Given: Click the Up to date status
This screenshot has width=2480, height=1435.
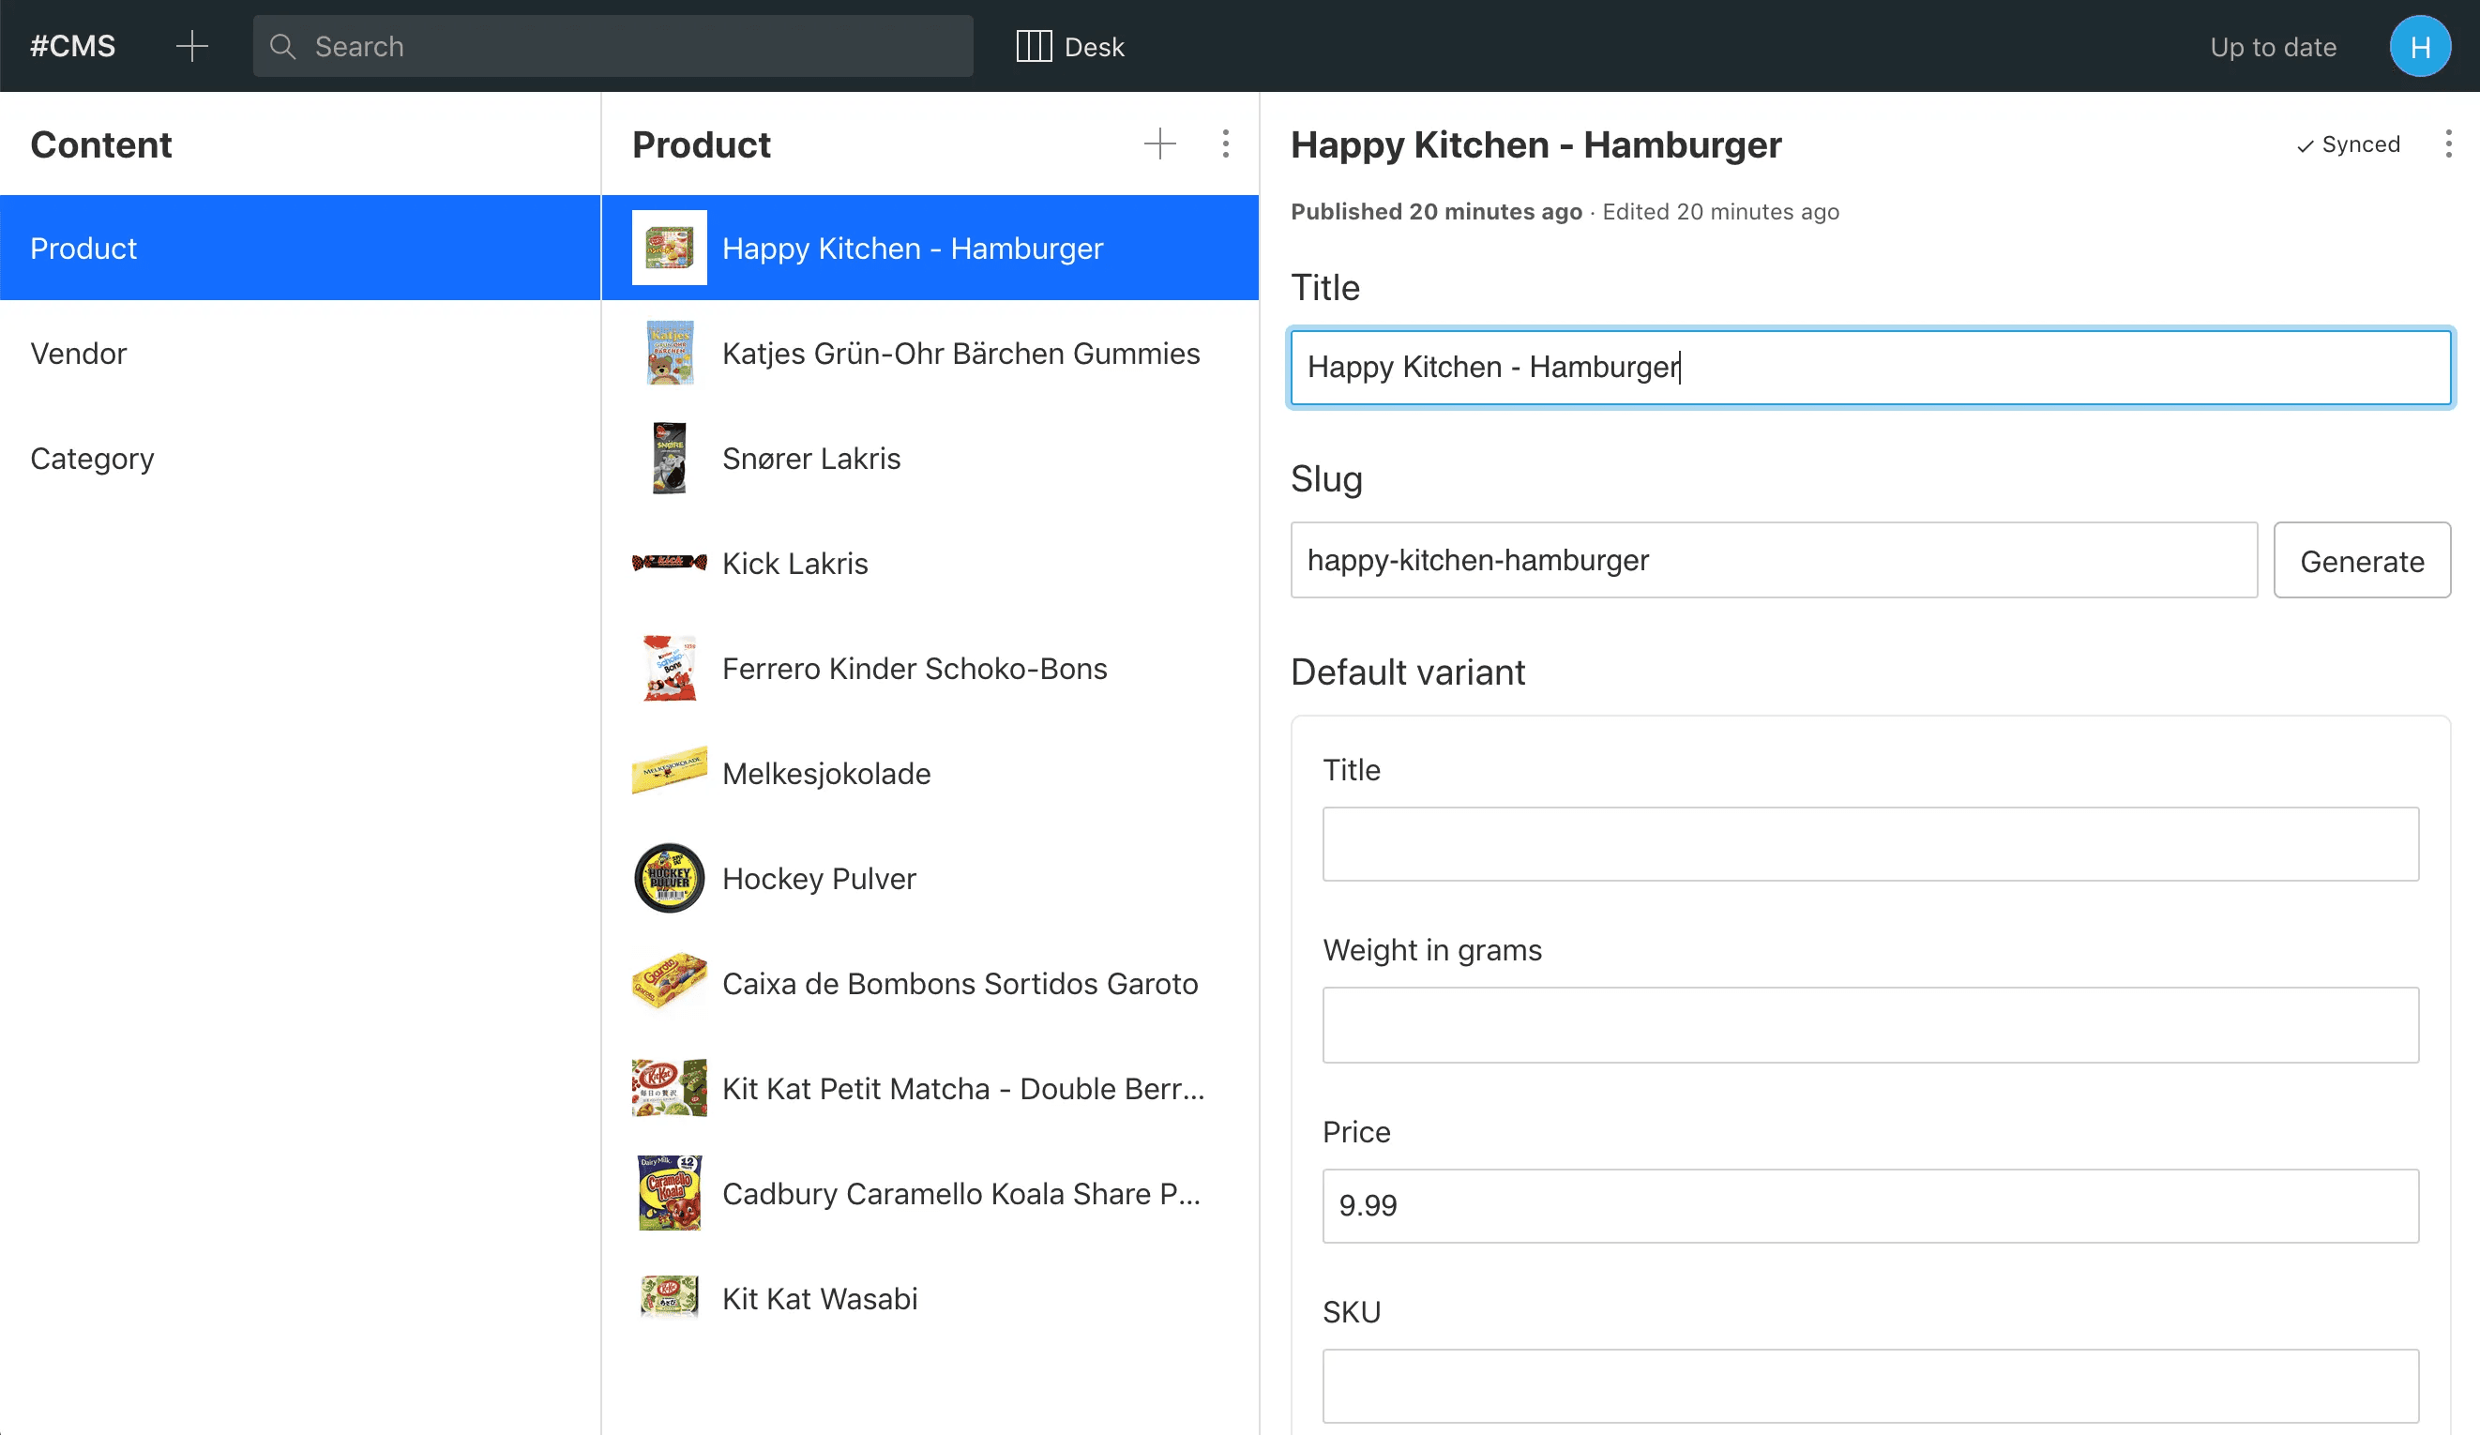Looking at the screenshot, I should pos(2274,46).
